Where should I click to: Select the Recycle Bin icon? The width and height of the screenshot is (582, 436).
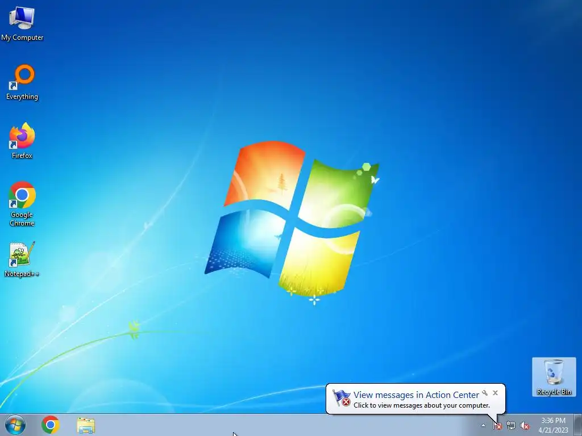(554, 377)
